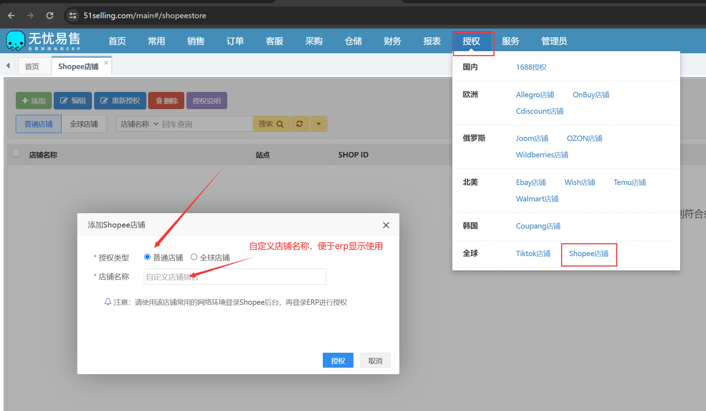Select the 普通店铺 radio button in dialog

[147, 257]
